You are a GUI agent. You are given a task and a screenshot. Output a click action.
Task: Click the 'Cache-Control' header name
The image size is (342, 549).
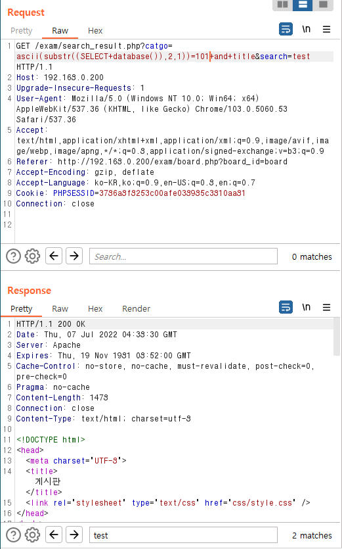(x=46, y=366)
